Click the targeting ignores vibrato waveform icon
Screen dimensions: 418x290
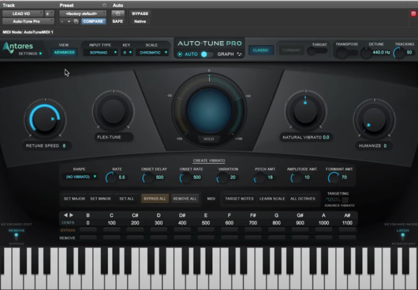[x=333, y=200]
